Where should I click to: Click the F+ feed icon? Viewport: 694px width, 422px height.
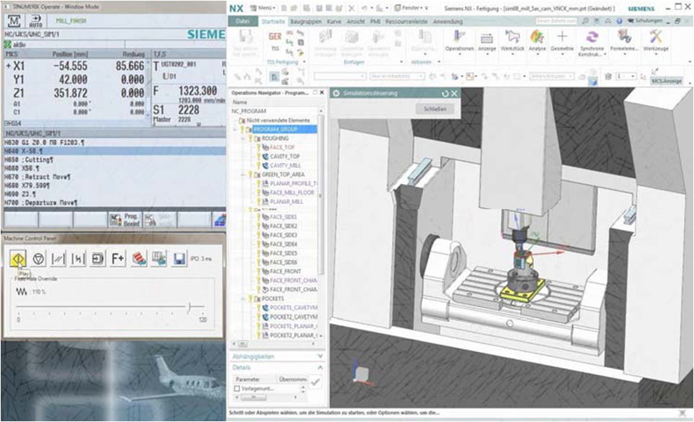117,258
